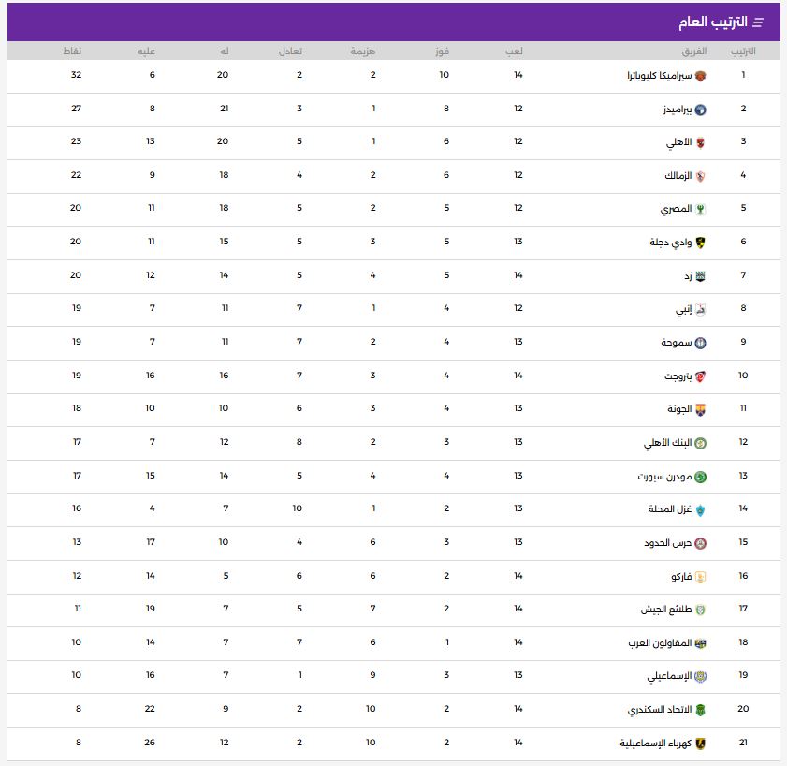787x766 pixels.
Task: Select the Wadi Degla club logo
Action: coord(699,242)
